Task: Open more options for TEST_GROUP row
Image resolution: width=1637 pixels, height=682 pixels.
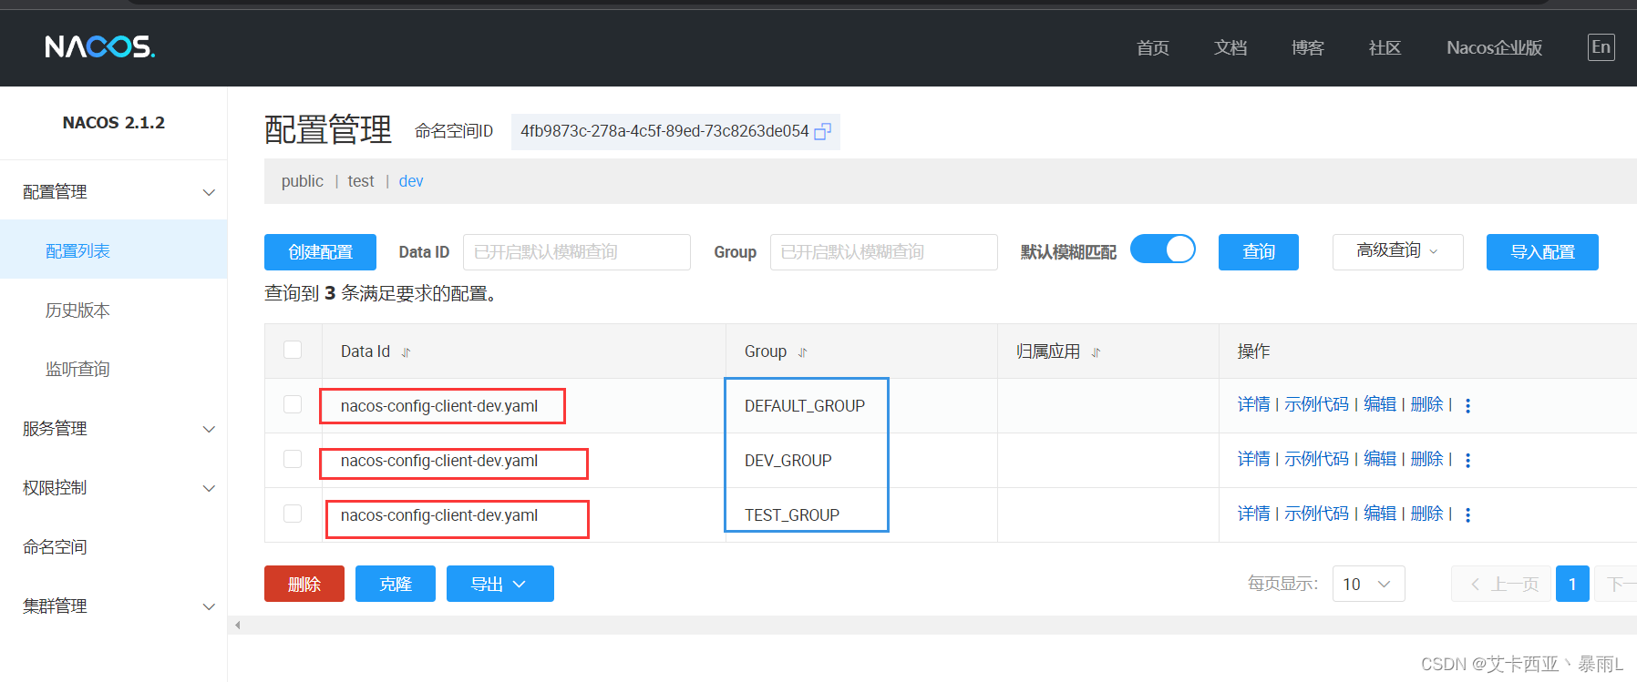Action: pos(1467,515)
